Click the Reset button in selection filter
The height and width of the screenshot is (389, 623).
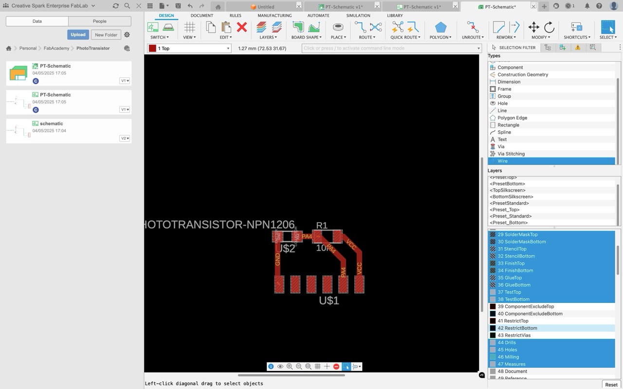611,385
